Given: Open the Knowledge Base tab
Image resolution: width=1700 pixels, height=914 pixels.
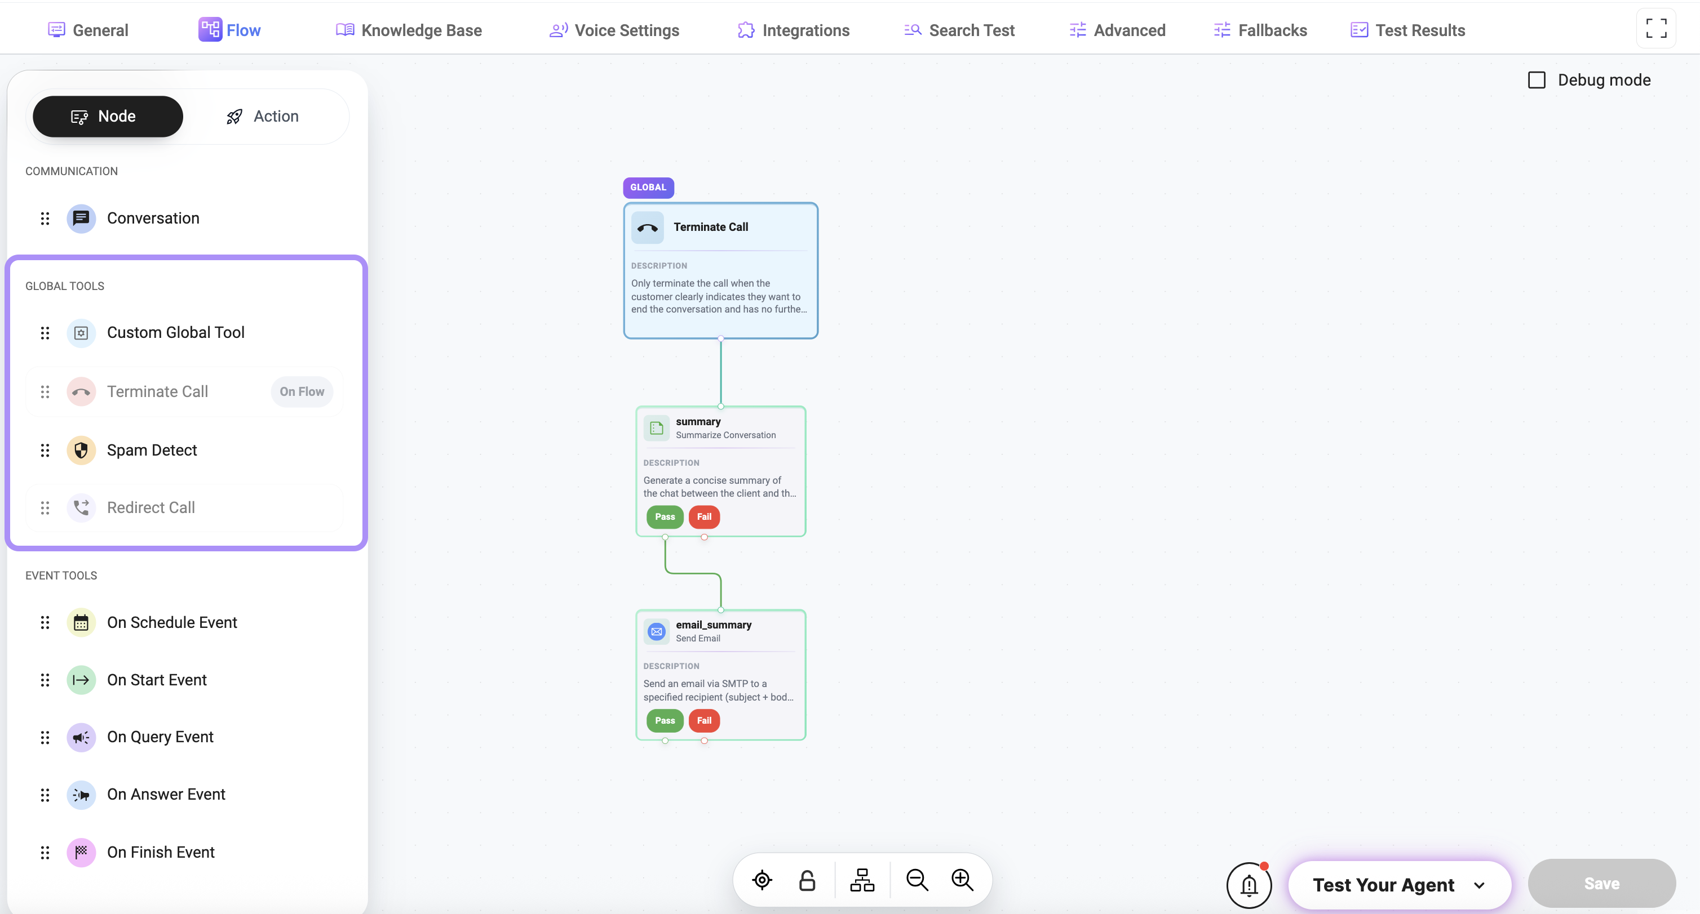Looking at the screenshot, I should (x=409, y=30).
